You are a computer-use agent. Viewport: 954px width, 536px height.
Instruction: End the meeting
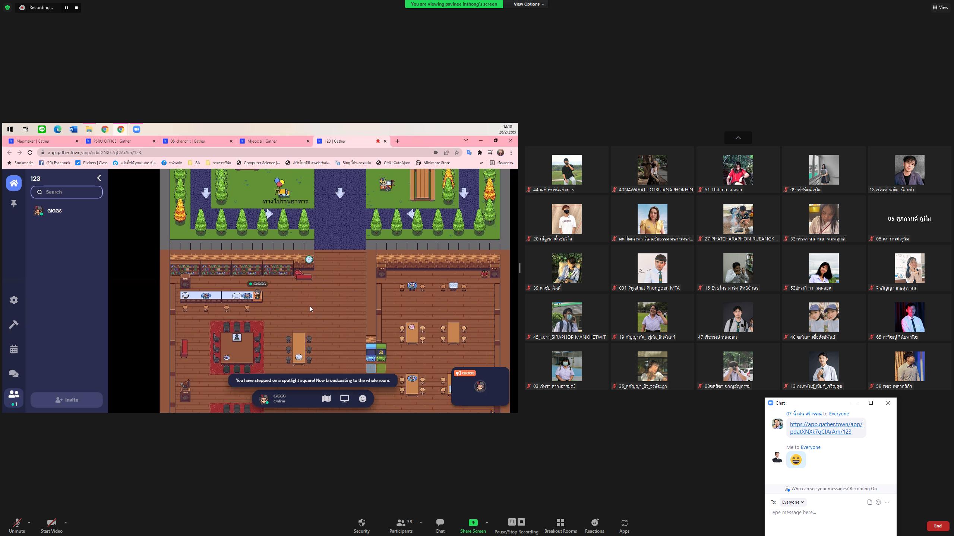click(x=938, y=526)
